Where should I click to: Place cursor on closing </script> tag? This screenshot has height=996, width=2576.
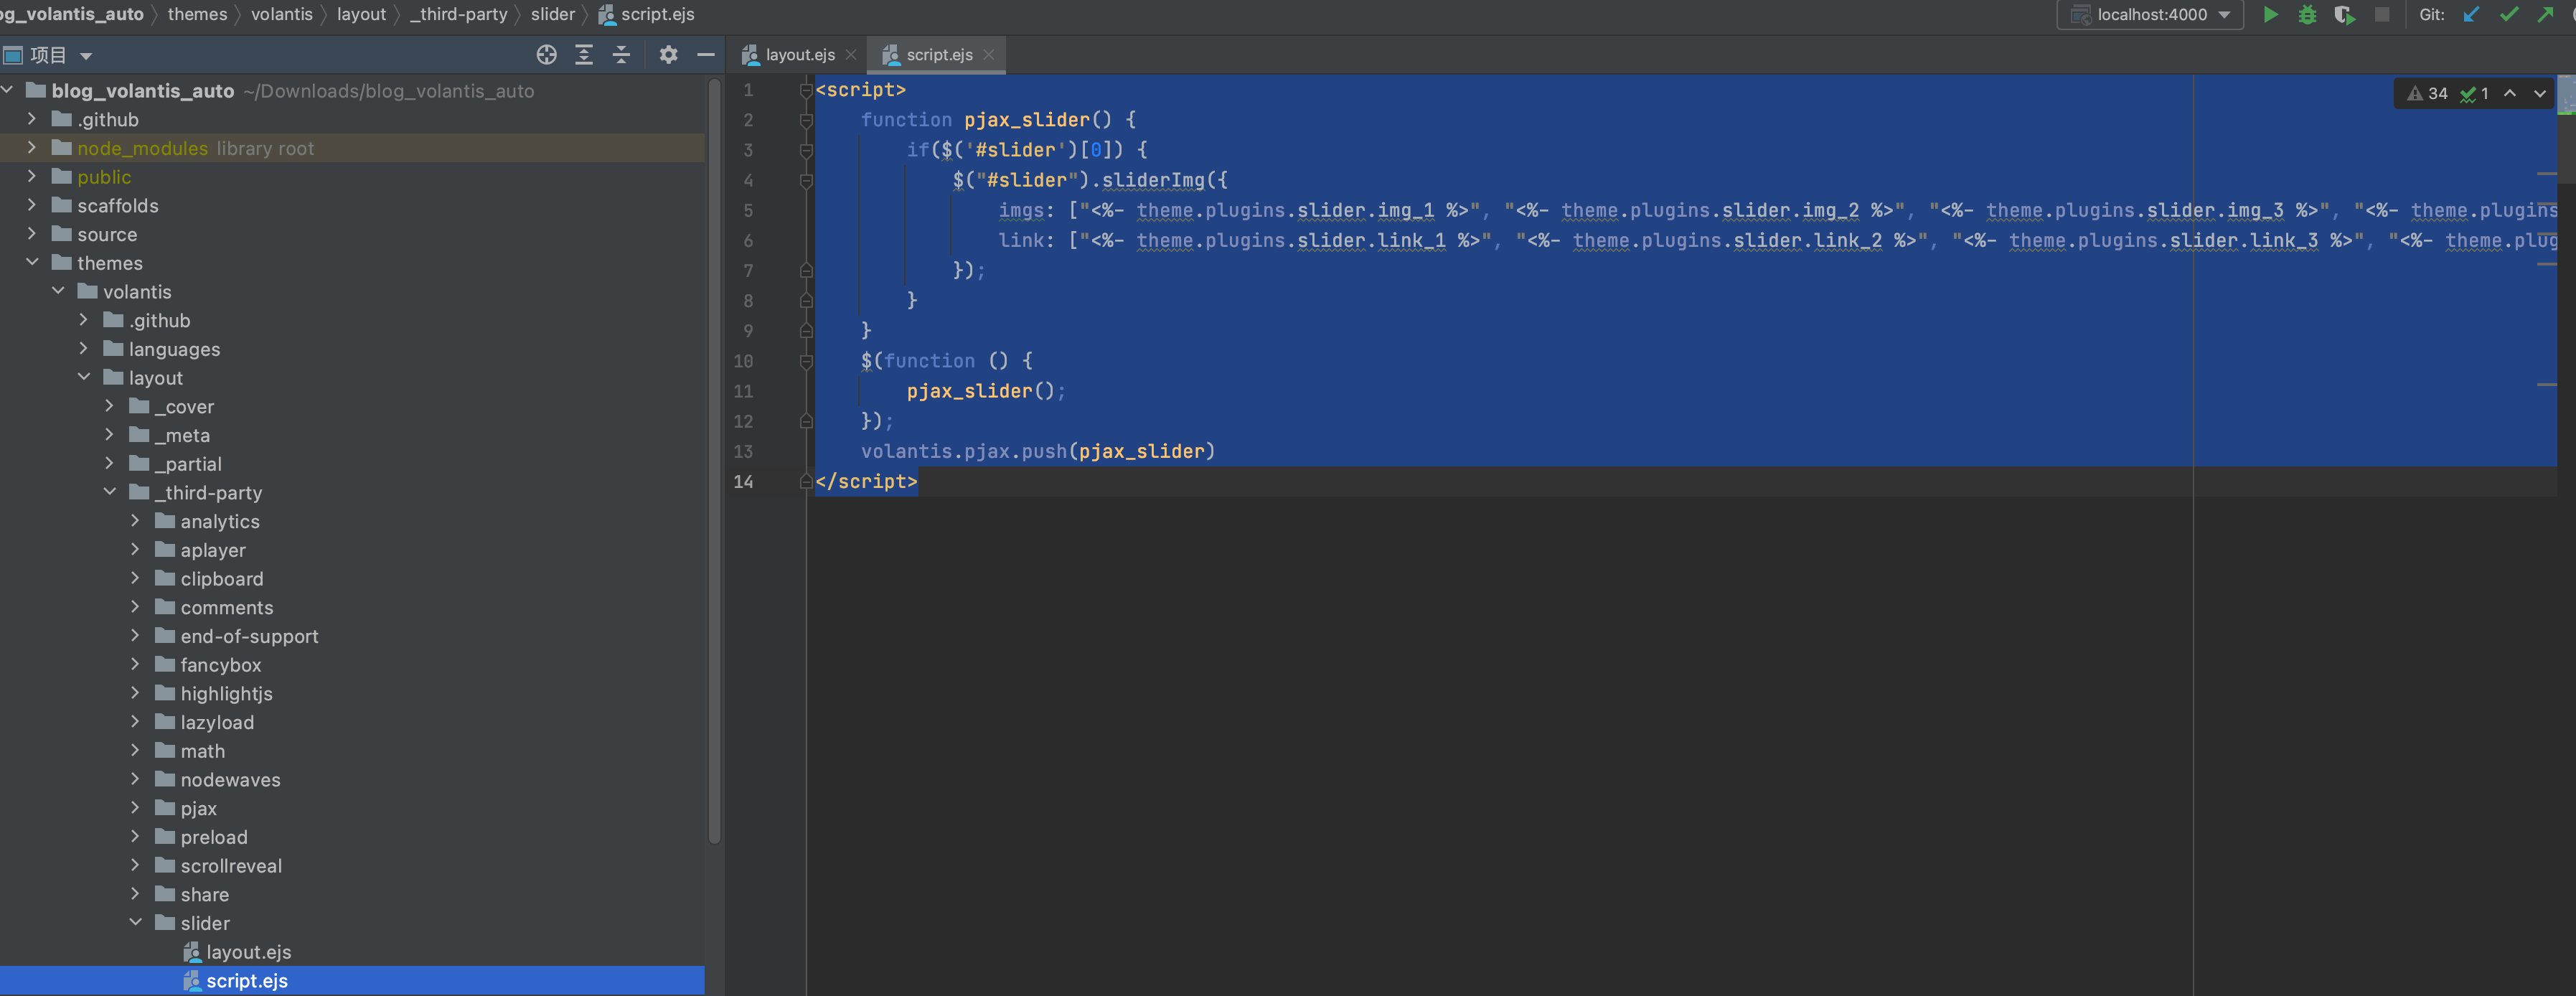pyautogui.click(x=866, y=481)
